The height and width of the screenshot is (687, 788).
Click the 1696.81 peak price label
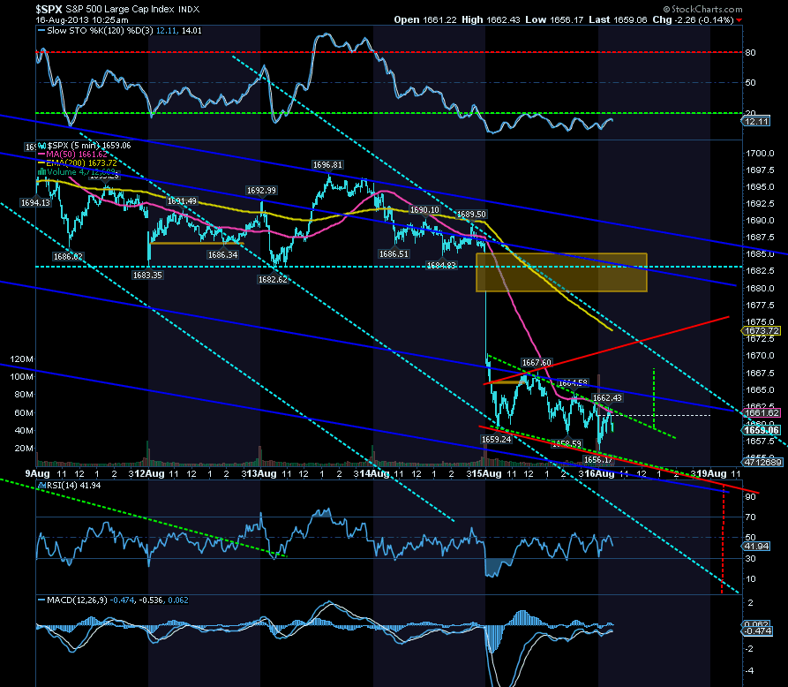(x=327, y=165)
